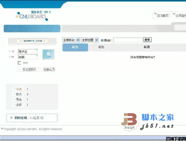
Task: Select the 论坛 column header
Action: [x=101, y=47]
